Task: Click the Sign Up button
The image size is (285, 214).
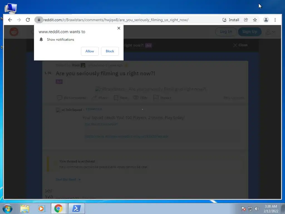Action: [x=250, y=32]
